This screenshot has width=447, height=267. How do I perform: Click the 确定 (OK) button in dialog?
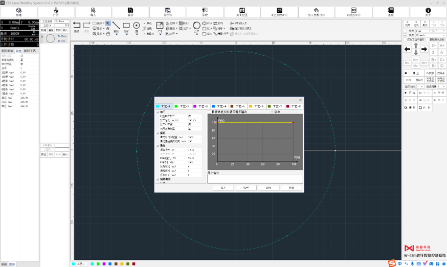(x=269, y=188)
